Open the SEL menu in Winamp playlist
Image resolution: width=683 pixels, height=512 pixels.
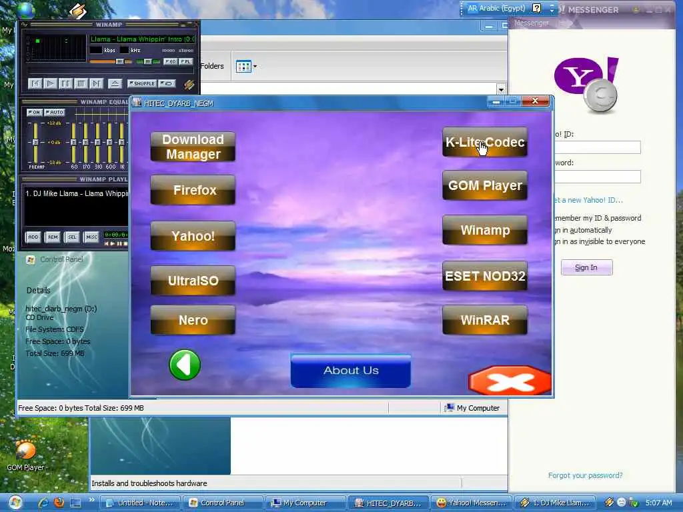[72, 237]
